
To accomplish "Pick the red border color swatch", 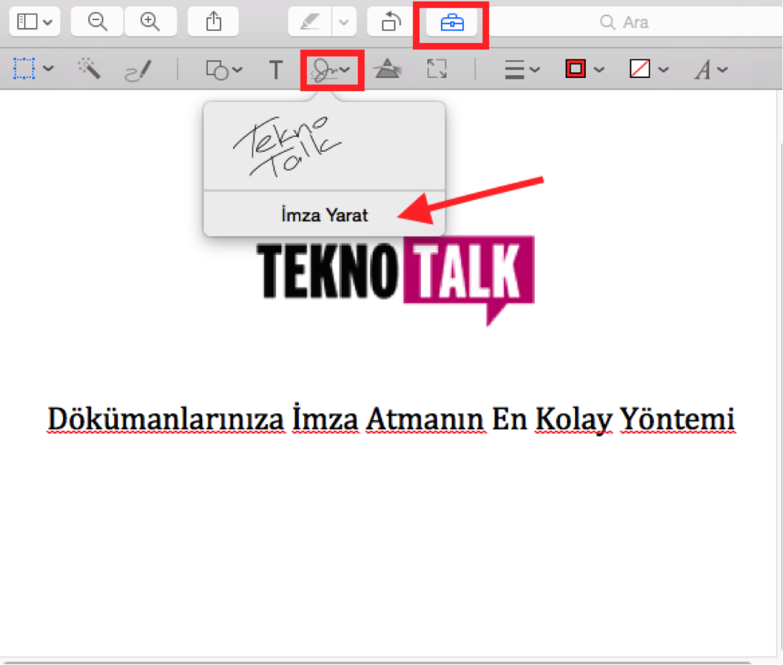I will [575, 69].
